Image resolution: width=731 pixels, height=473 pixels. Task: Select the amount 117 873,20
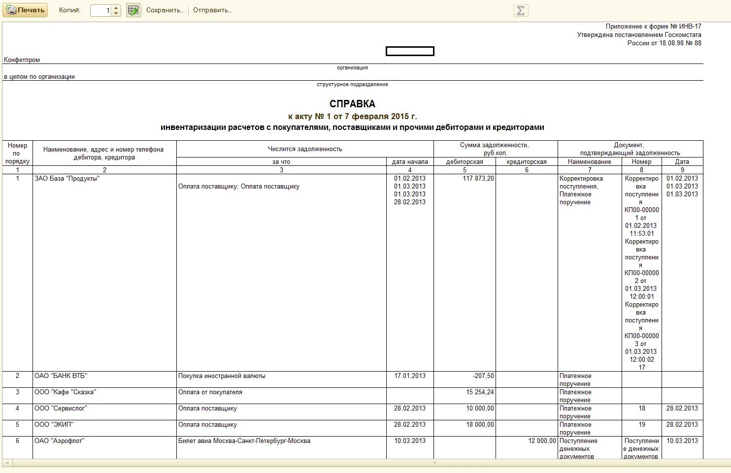pos(478,179)
